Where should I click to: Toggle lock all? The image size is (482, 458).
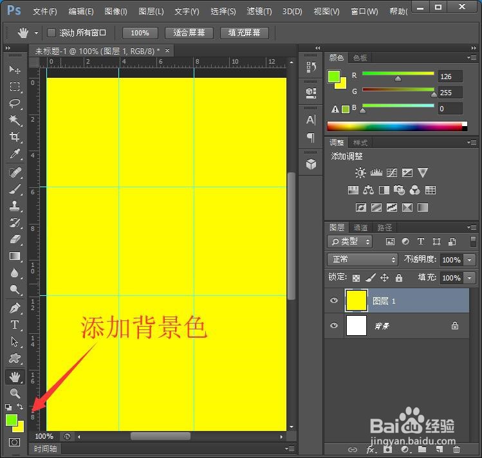click(399, 278)
